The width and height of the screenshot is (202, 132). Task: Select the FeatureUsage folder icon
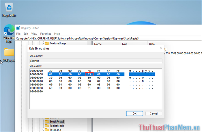[47, 43]
